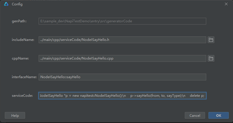Click the includeName label
The height and width of the screenshot is (123, 233).
[x=23, y=40]
